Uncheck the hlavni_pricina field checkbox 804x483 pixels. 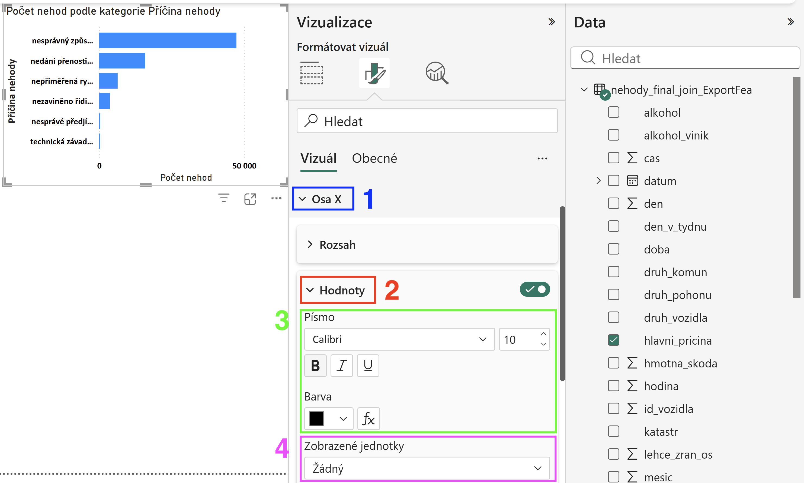click(613, 340)
